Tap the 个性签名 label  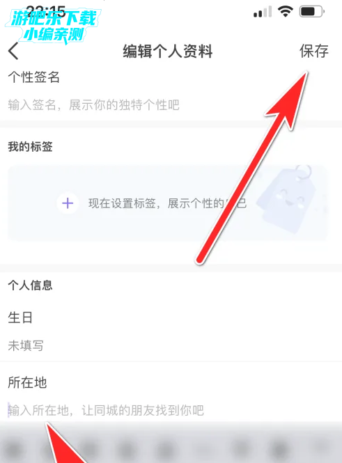(33, 77)
